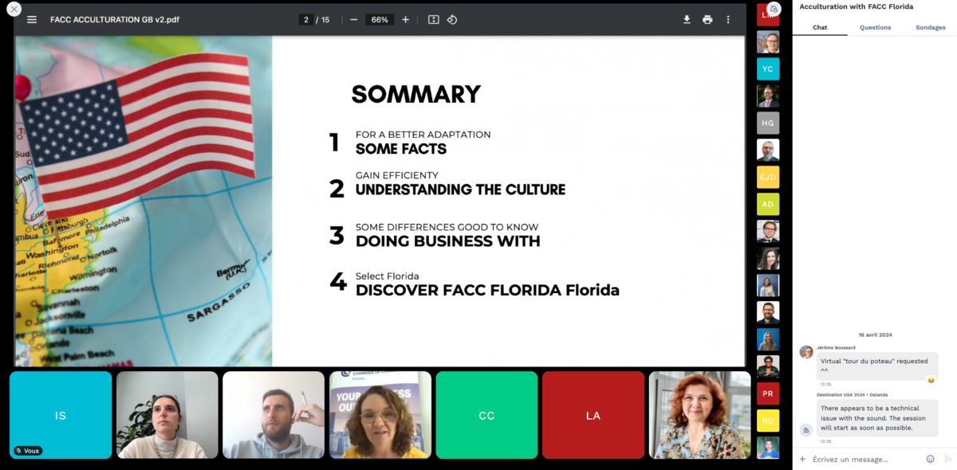Click the plus attachment icon in chat
The width and height of the screenshot is (957, 470).
pos(802,459)
